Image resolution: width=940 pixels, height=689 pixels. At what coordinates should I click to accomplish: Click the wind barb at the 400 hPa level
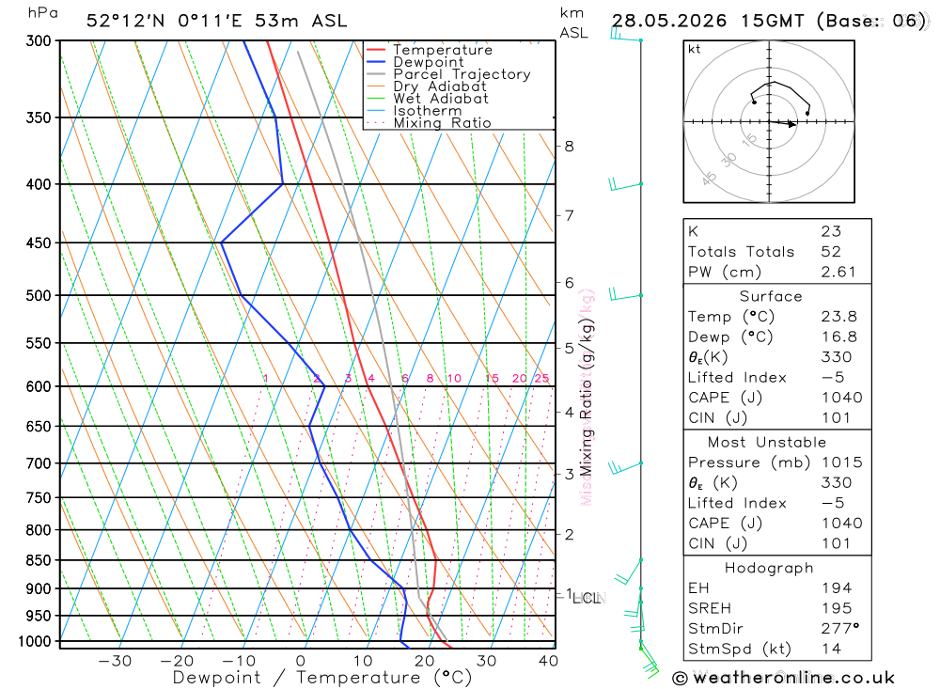coord(625,184)
